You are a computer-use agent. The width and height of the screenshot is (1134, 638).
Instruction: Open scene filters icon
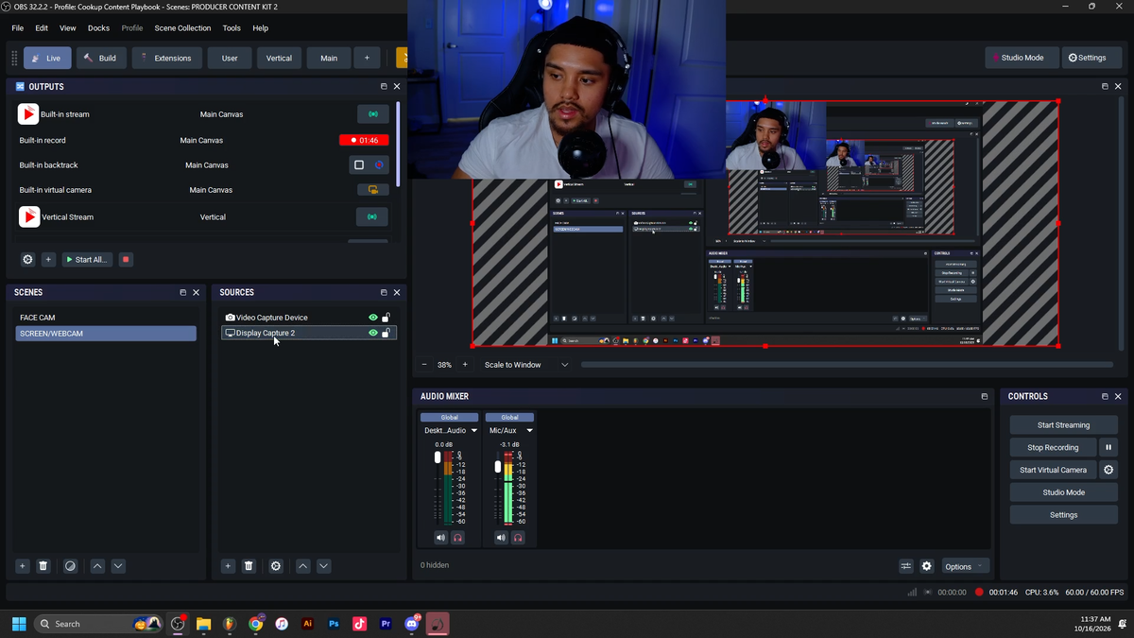[70, 566]
